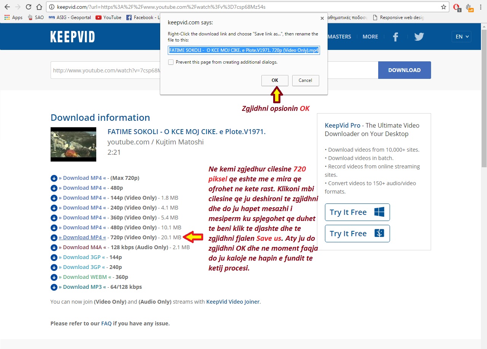Click download arrow icon beside 3GP 240p
This screenshot has width=487, height=349.
point(54,267)
